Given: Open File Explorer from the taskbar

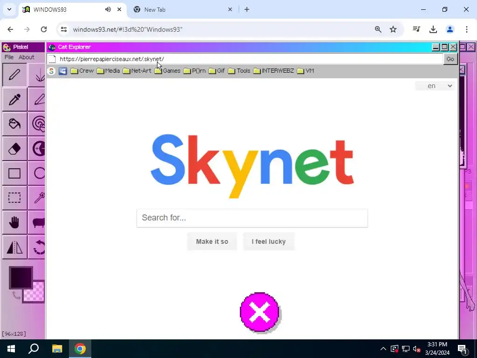Looking at the screenshot, I should (57, 349).
